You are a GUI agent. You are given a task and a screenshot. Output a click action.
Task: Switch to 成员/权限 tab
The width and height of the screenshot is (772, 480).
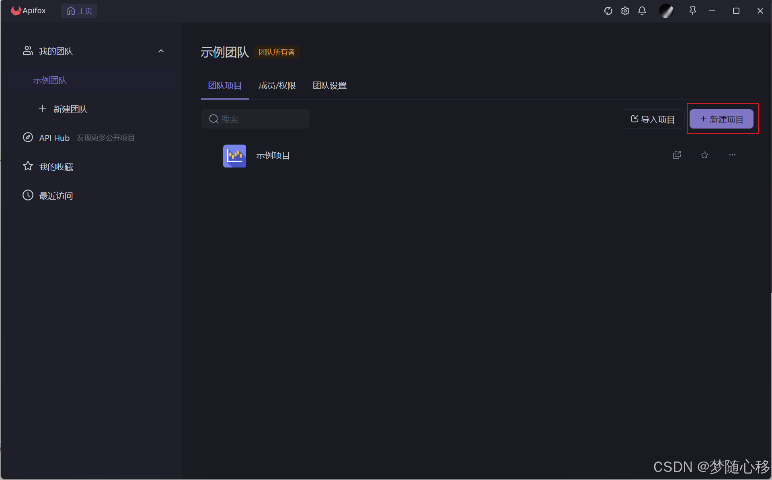277,86
